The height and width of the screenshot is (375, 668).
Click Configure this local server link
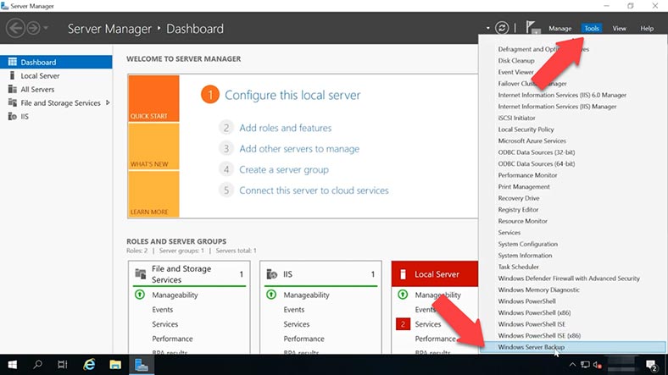(292, 95)
